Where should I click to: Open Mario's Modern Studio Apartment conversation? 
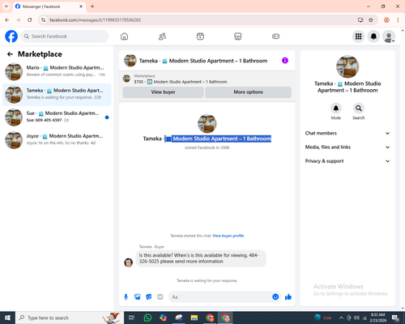click(57, 71)
